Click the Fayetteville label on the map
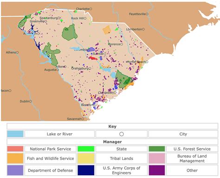The width and height of the screenshot is (220, 178). [x=137, y=14]
